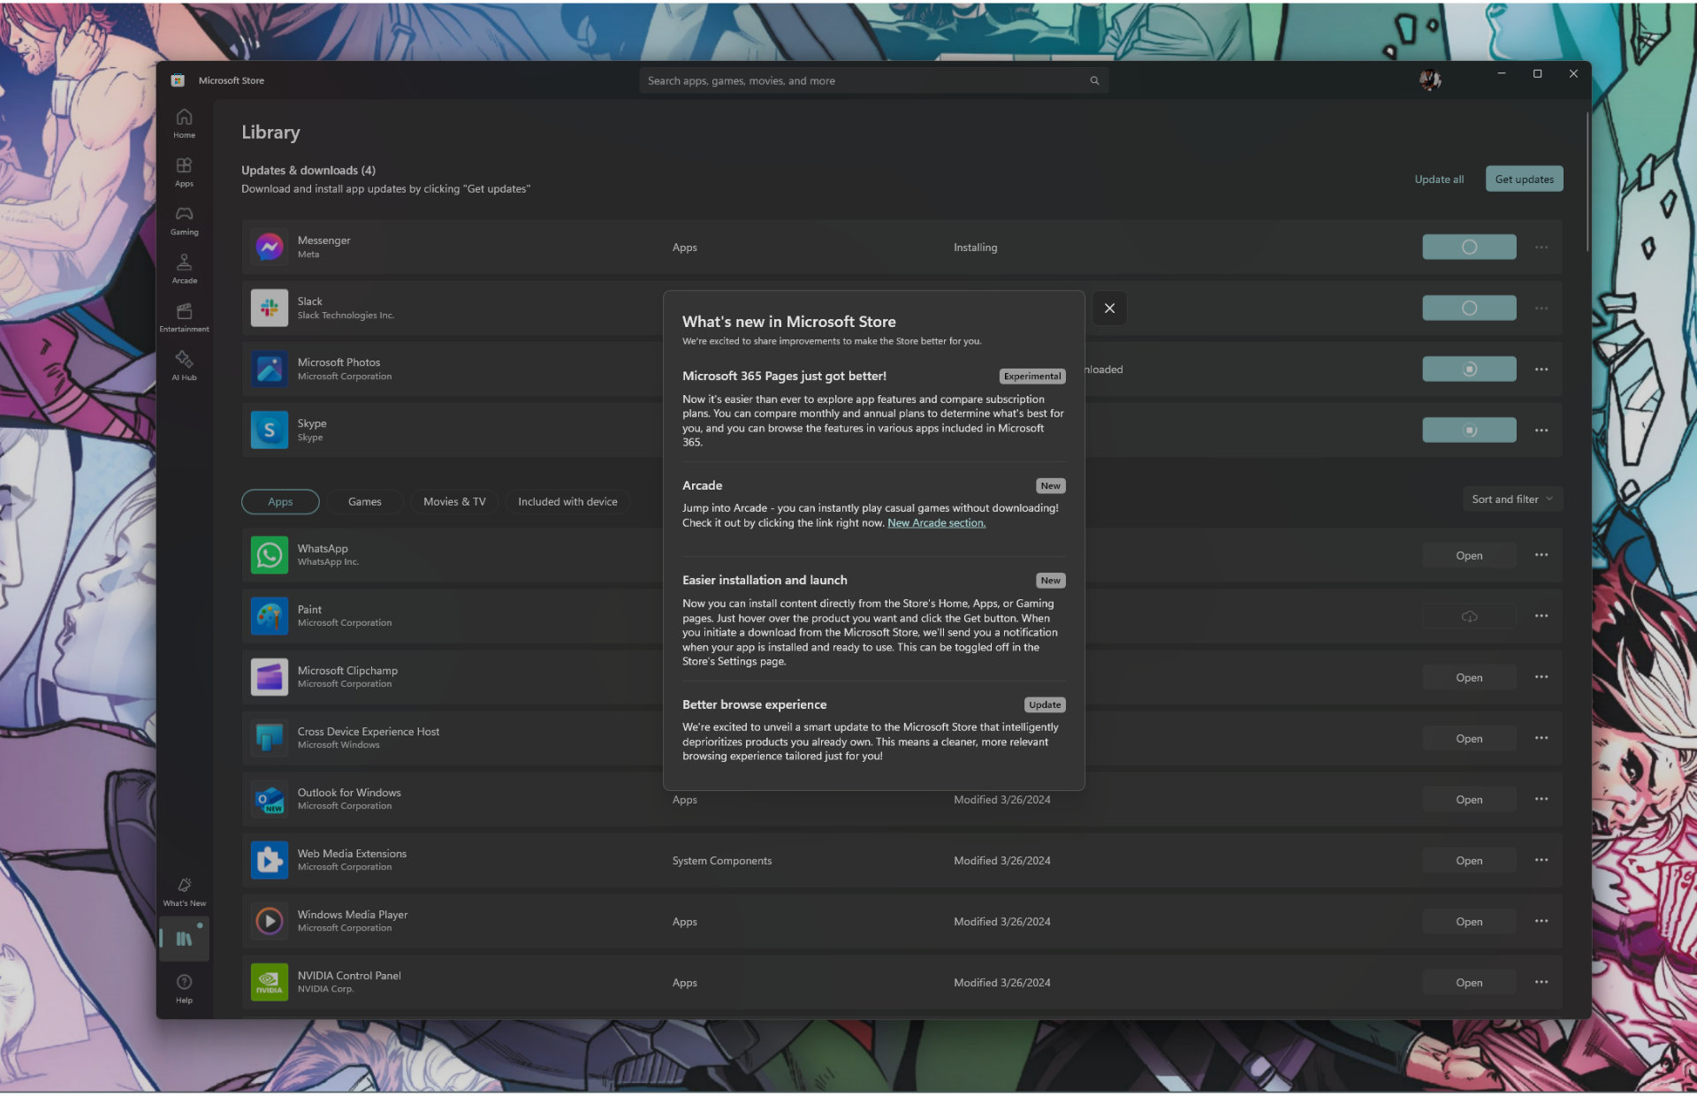Click the Experimental badge in dialog
The width and height of the screenshot is (1697, 1096).
(x=1031, y=377)
